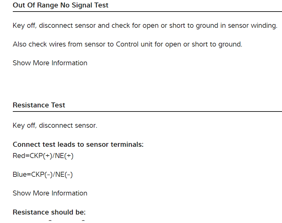Expand Show More Information under Resistance Test
The height and width of the screenshot is (223, 282).
click(x=50, y=193)
